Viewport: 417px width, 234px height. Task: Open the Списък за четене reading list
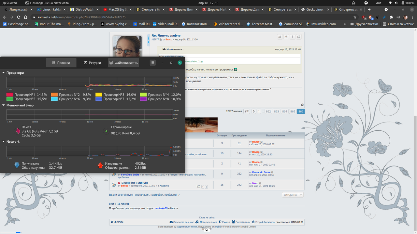click(399, 24)
